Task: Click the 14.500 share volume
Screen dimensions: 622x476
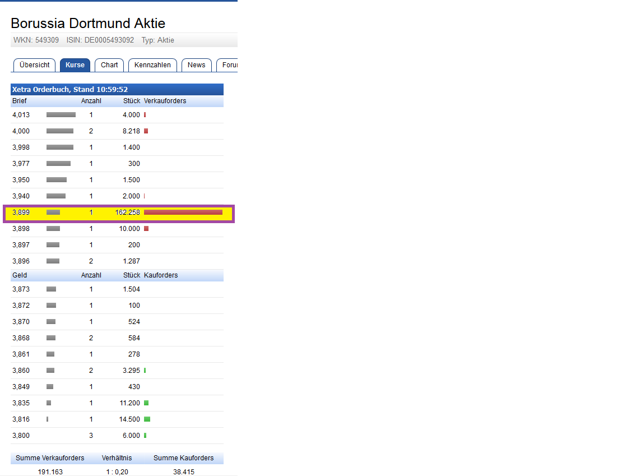Action: pos(129,419)
